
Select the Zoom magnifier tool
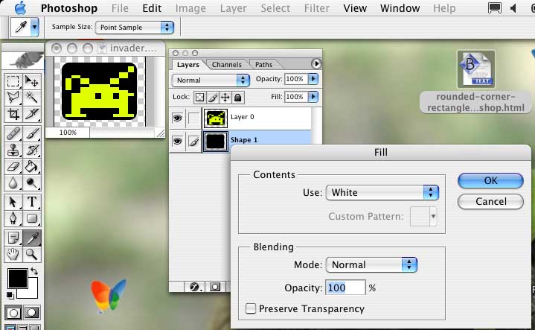(x=32, y=254)
